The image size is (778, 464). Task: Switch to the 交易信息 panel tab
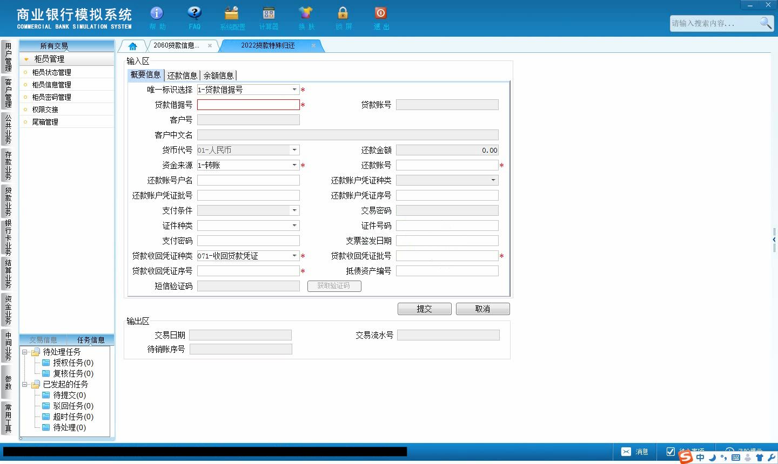43,340
